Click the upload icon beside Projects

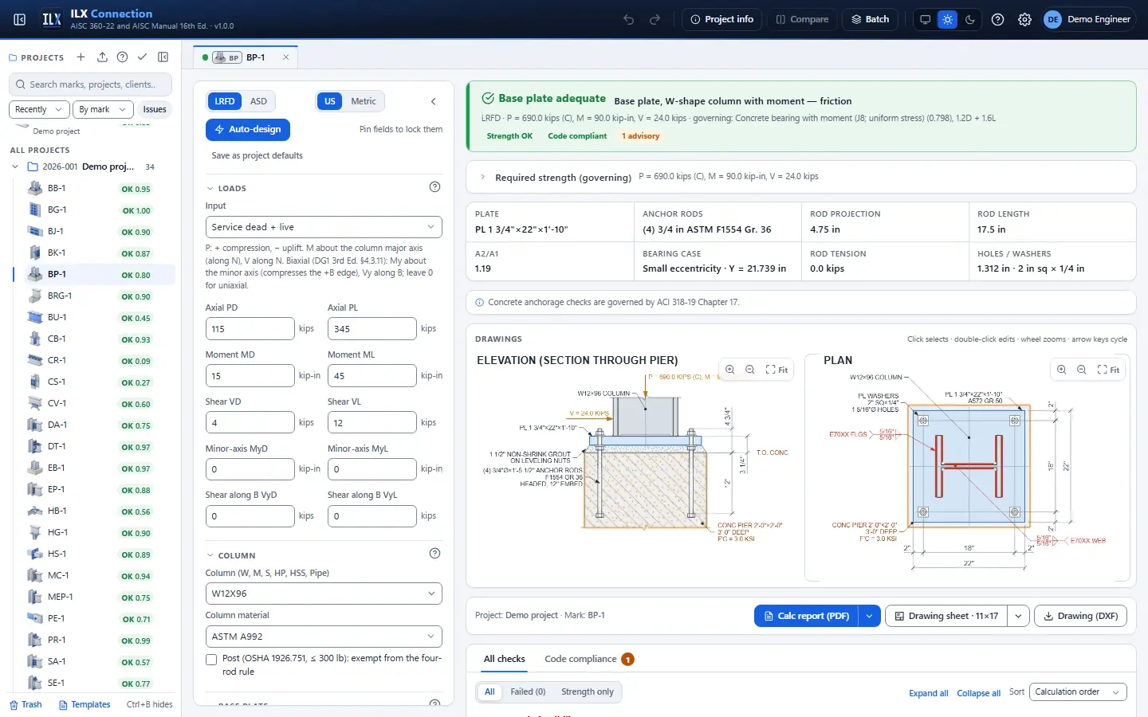click(102, 57)
